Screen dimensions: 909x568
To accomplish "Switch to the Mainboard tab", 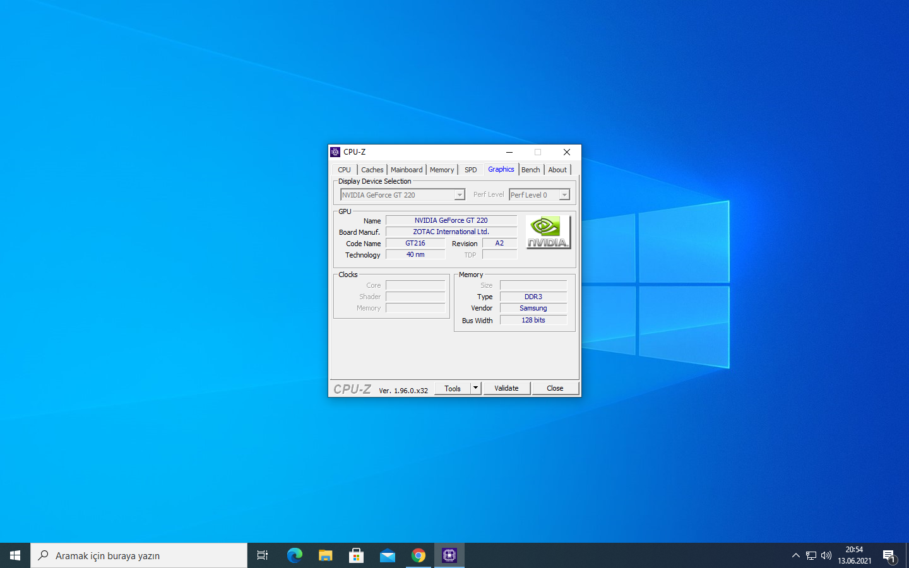I will tap(407, 170).
